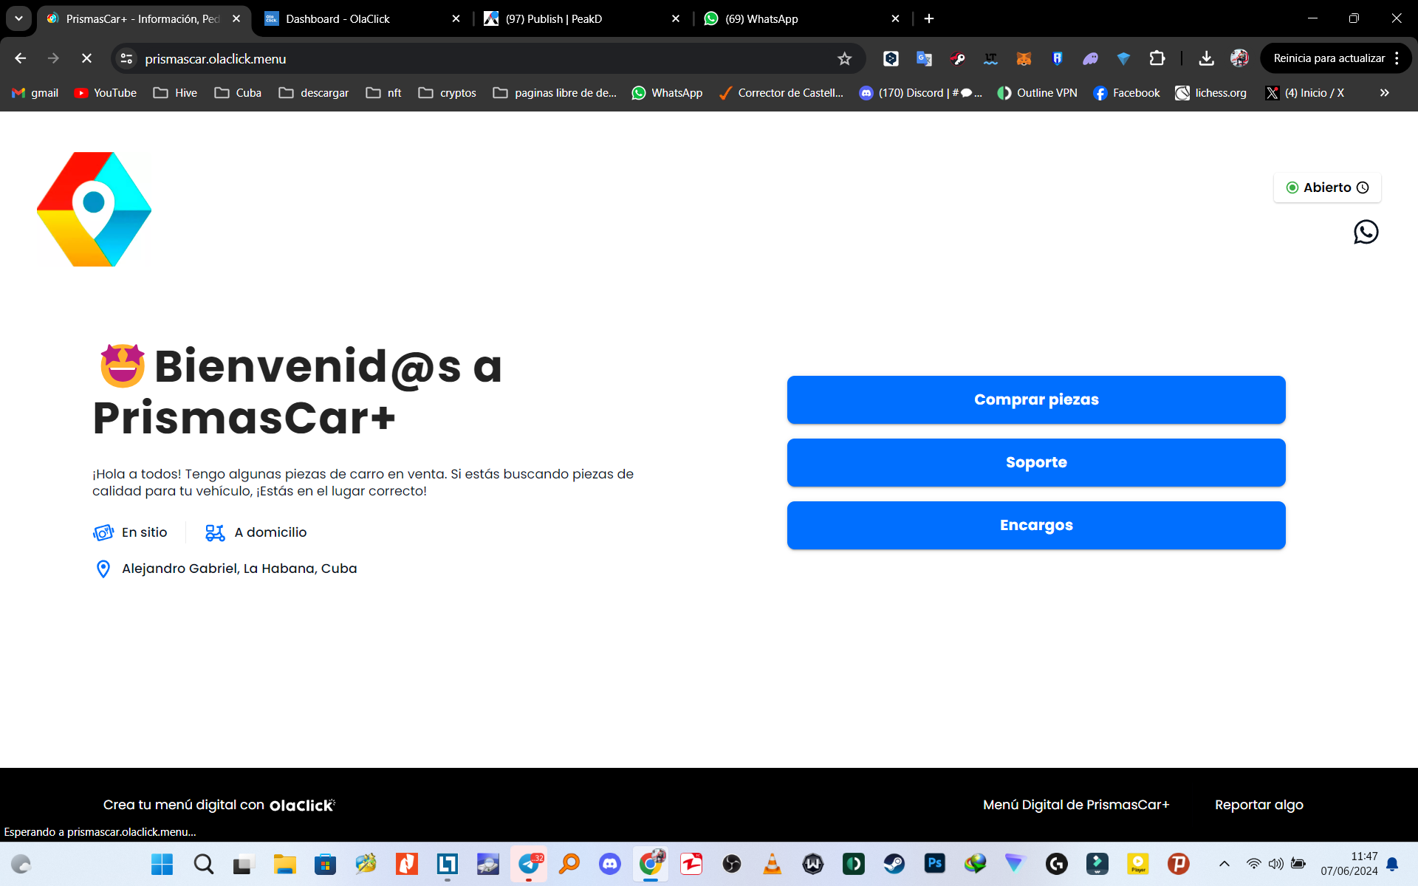Open VLC media player from the taskbar
1418x886 pixels.
(773, 864)
